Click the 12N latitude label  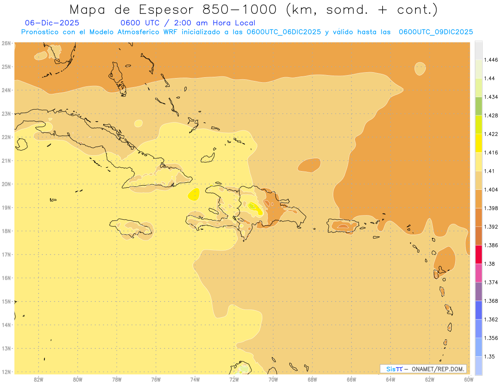[x=6, y=372]
